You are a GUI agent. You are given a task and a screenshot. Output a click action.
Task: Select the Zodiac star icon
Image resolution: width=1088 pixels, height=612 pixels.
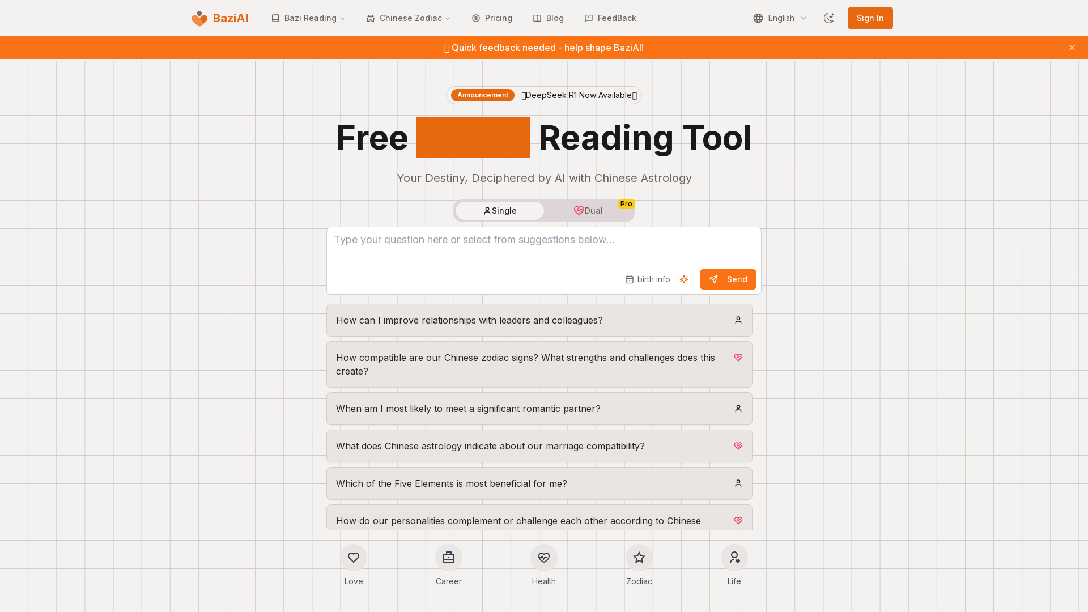click(x=639, y=558)
